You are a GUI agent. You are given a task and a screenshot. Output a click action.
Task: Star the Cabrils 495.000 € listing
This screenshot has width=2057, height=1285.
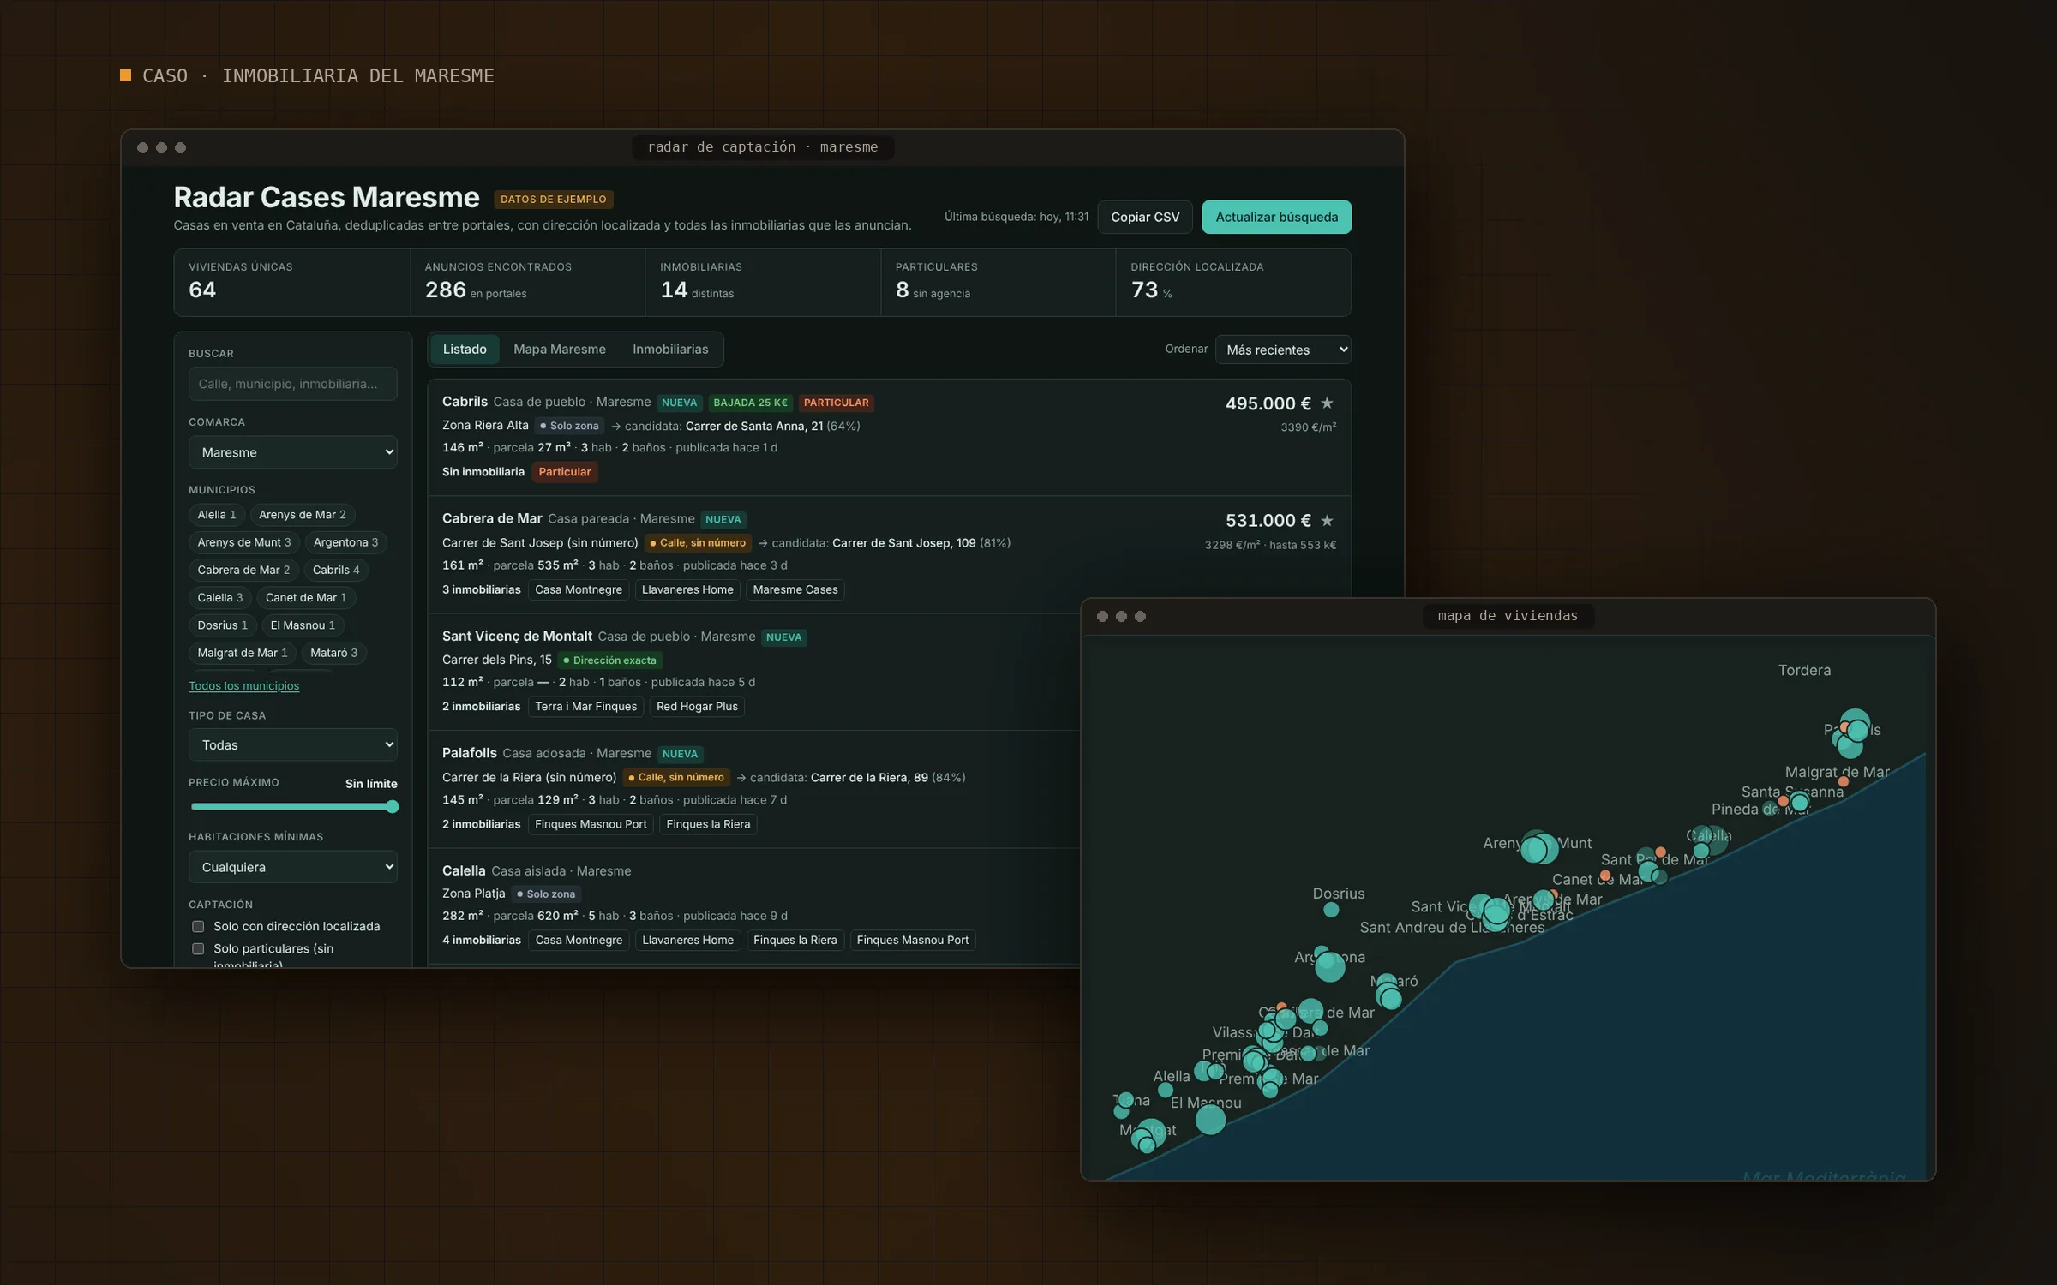click(1327, 403)
